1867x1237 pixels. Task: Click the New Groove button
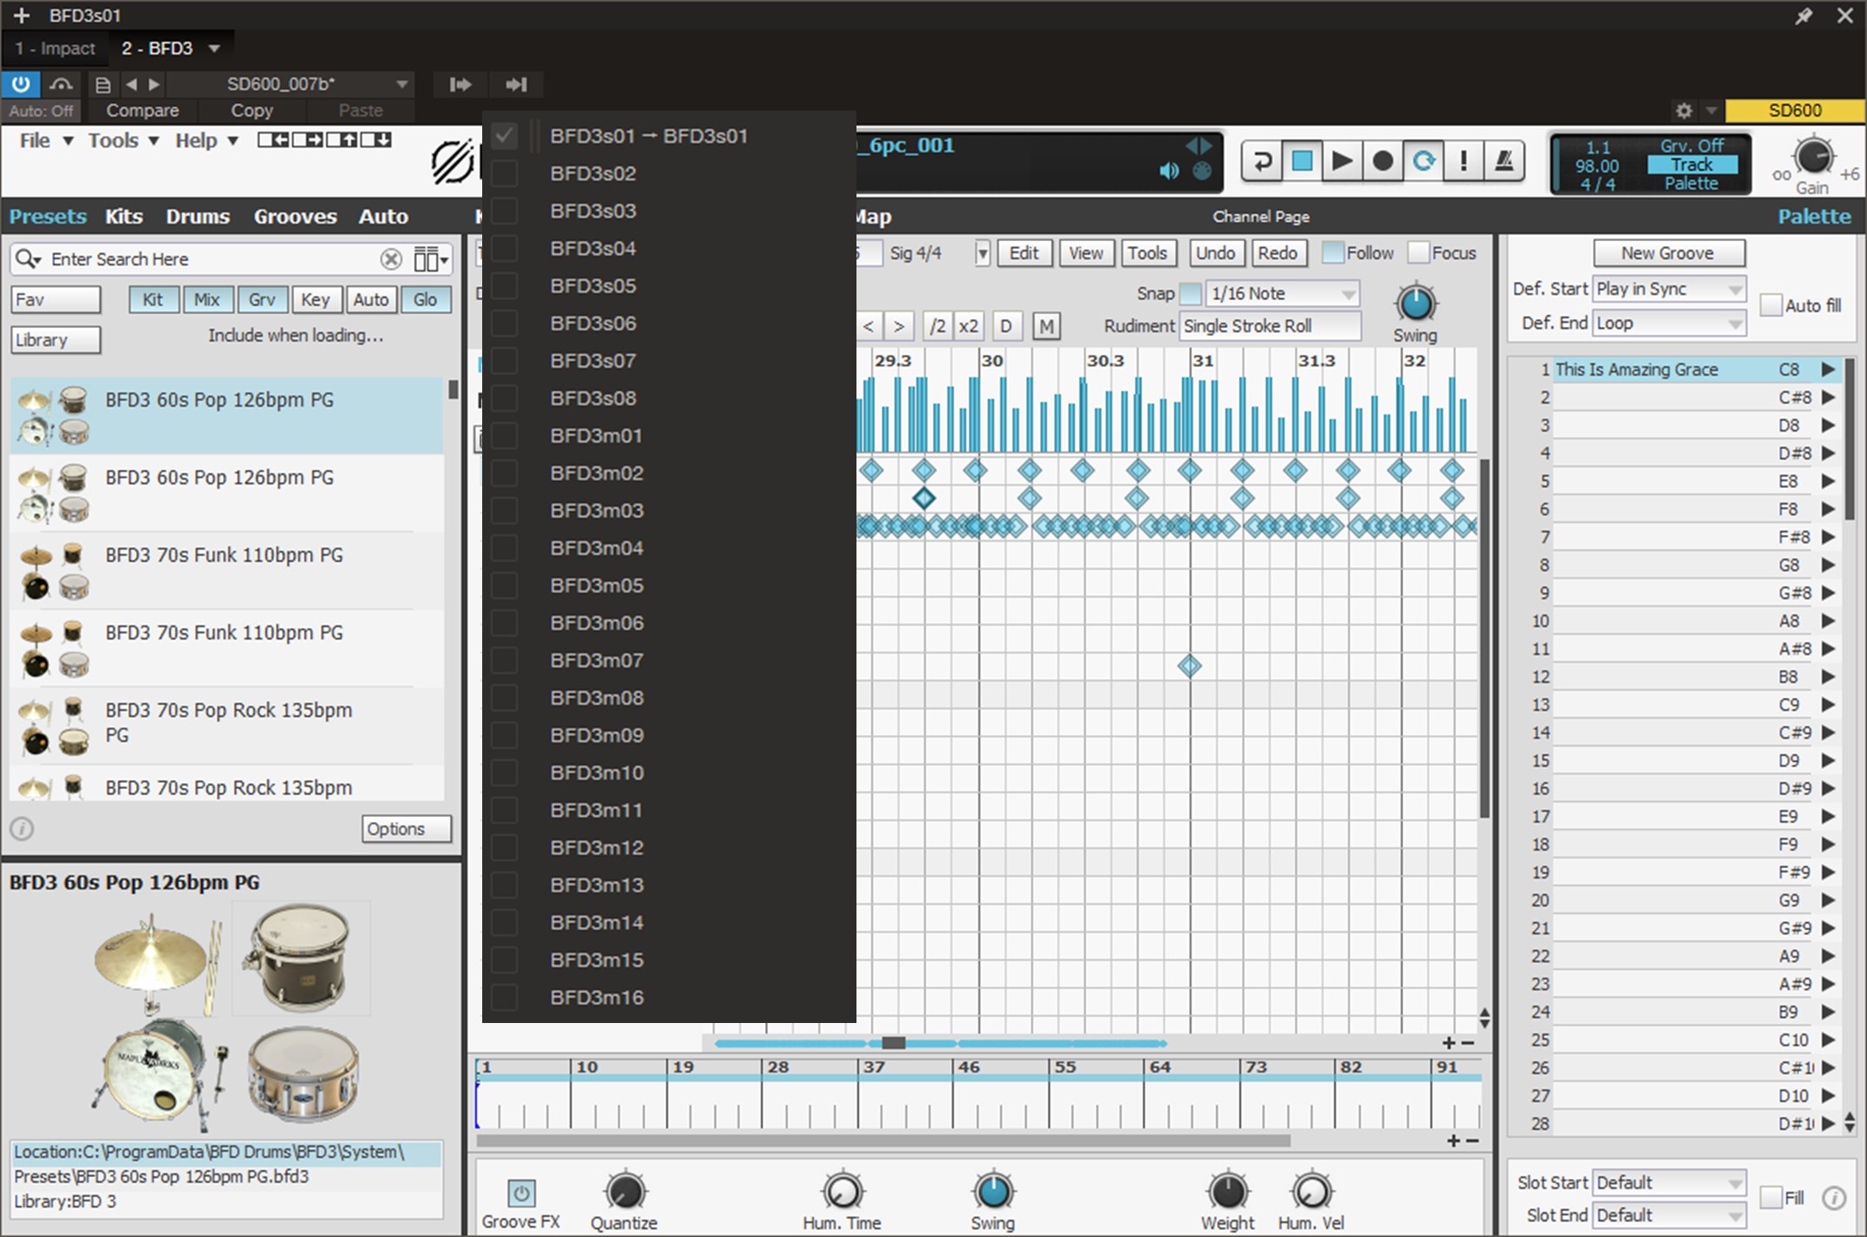pyautogui.click(x=1669, y=253)
